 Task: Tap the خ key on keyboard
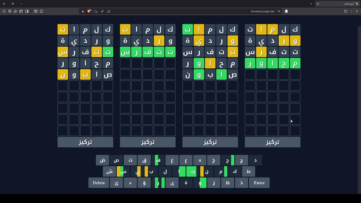pyautogui.click(x=213, y=160)
